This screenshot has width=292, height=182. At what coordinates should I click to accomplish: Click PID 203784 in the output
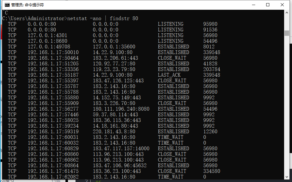(x=211, y=69)
